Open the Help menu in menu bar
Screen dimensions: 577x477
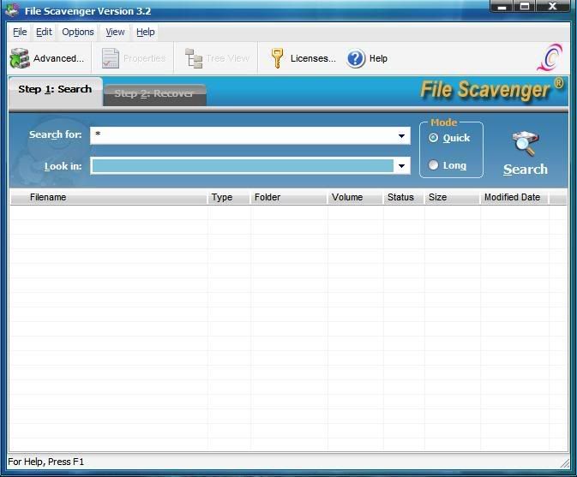click(x=146, y=32)
